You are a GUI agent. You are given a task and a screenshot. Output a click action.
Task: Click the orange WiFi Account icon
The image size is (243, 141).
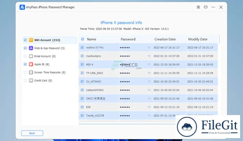31,40
